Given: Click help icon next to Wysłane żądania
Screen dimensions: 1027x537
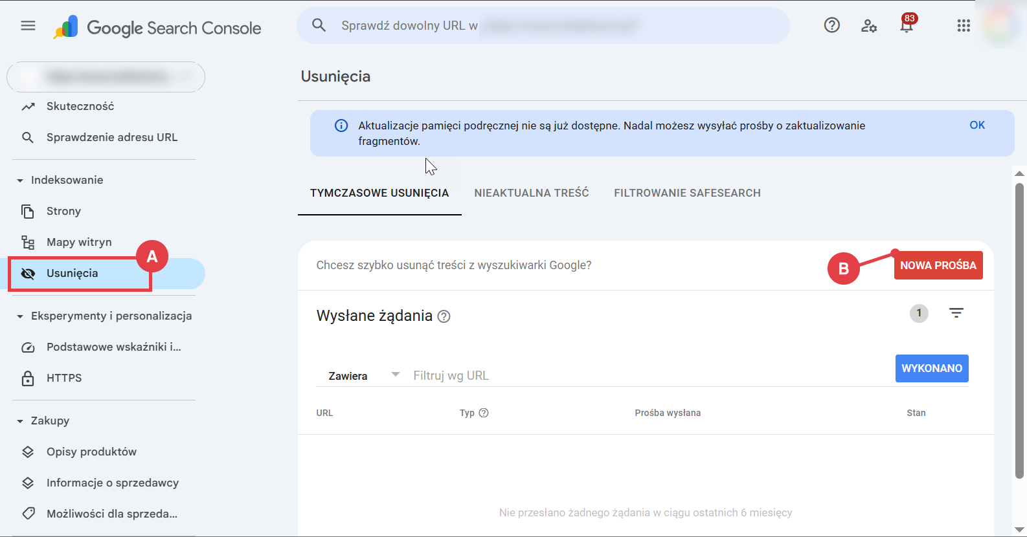Looking at the screenshot, I should pos(444,316).
